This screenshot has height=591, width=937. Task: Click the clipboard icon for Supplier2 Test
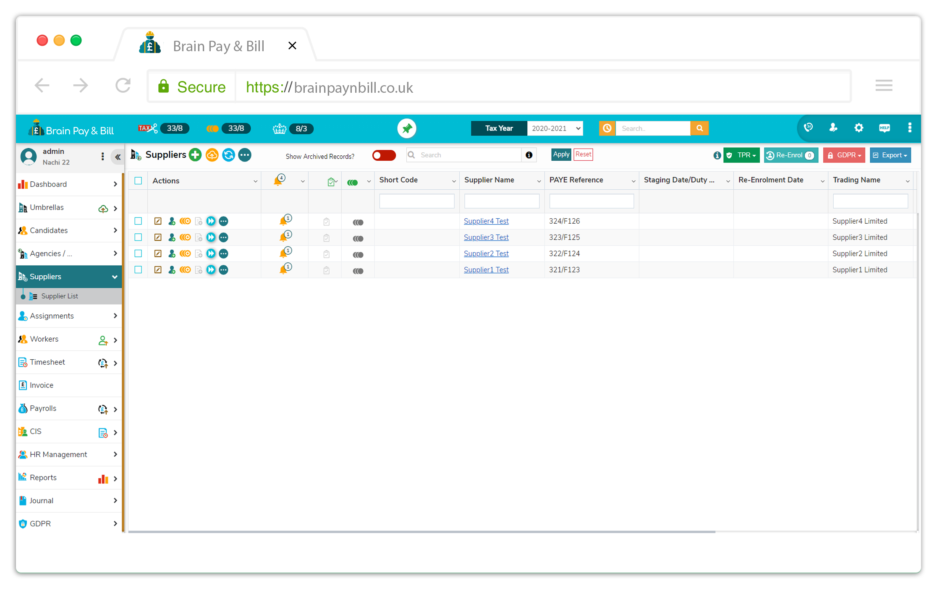click(326, 254)
